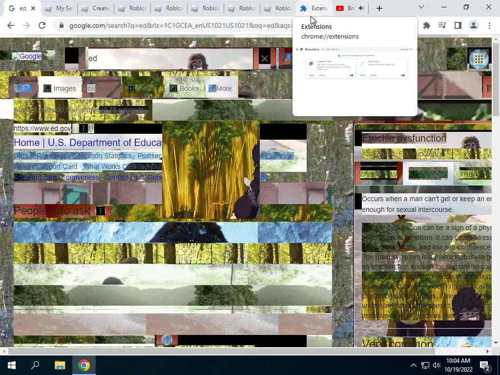Image resolution: width=500 pixels, height=375 pixels.
Task: Open the Student Loans sitelink
Action: pyautogui.click(x=36, y=177)
